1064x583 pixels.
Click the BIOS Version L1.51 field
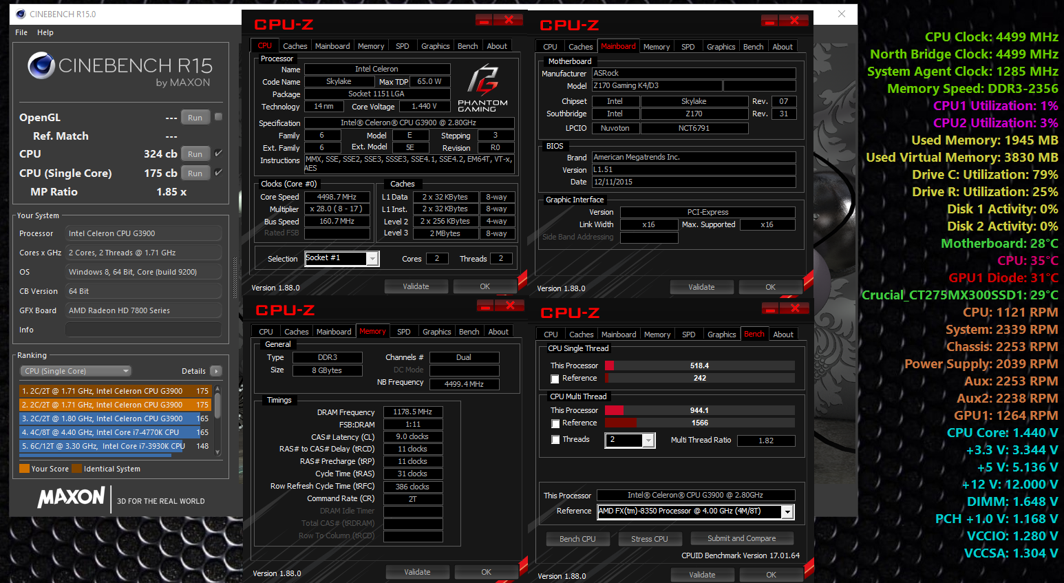[694, 169]
